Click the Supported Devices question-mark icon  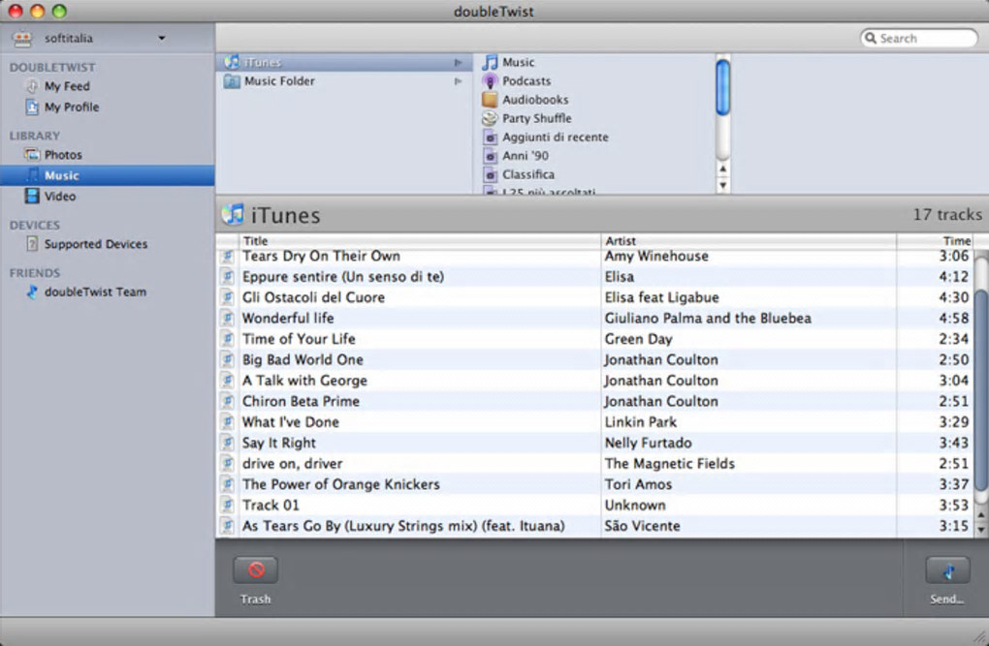coord(32,244)
